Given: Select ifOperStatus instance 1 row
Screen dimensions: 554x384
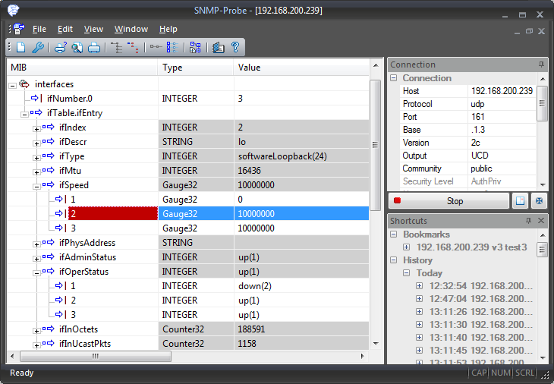Looking at the screenshot, I should [x=188, y=286].
